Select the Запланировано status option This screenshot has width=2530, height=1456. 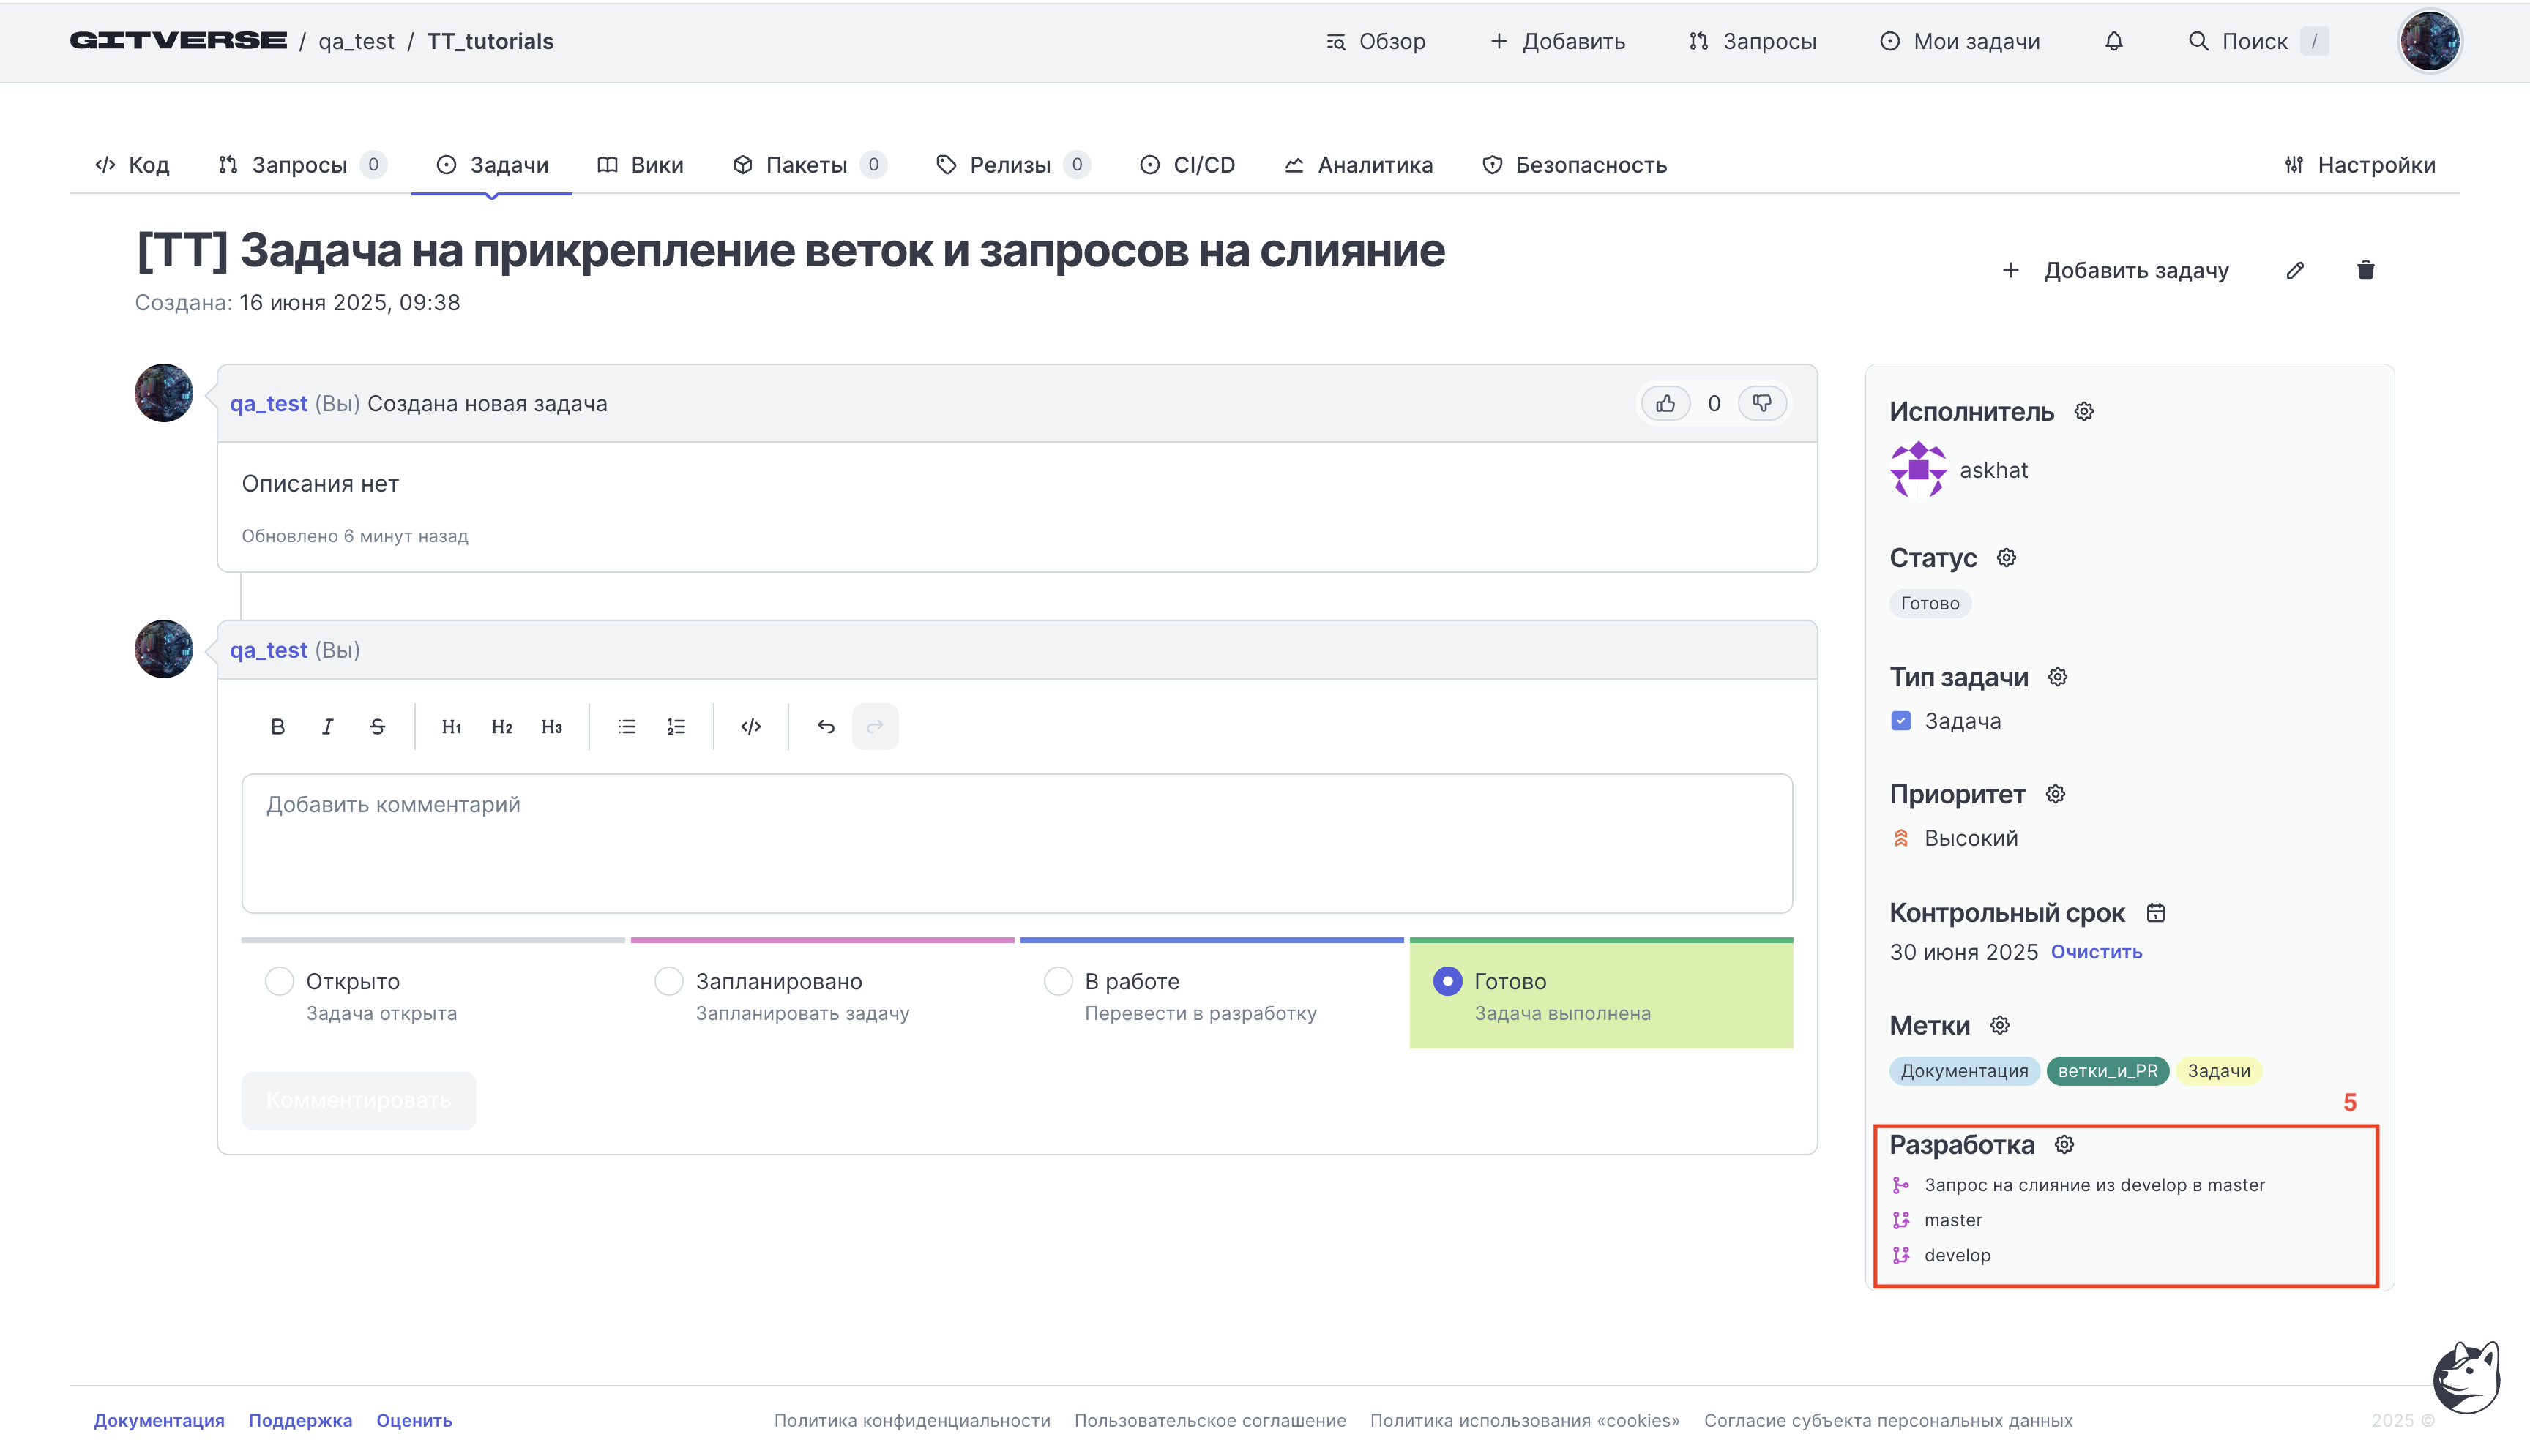click(x=669, y=982)
